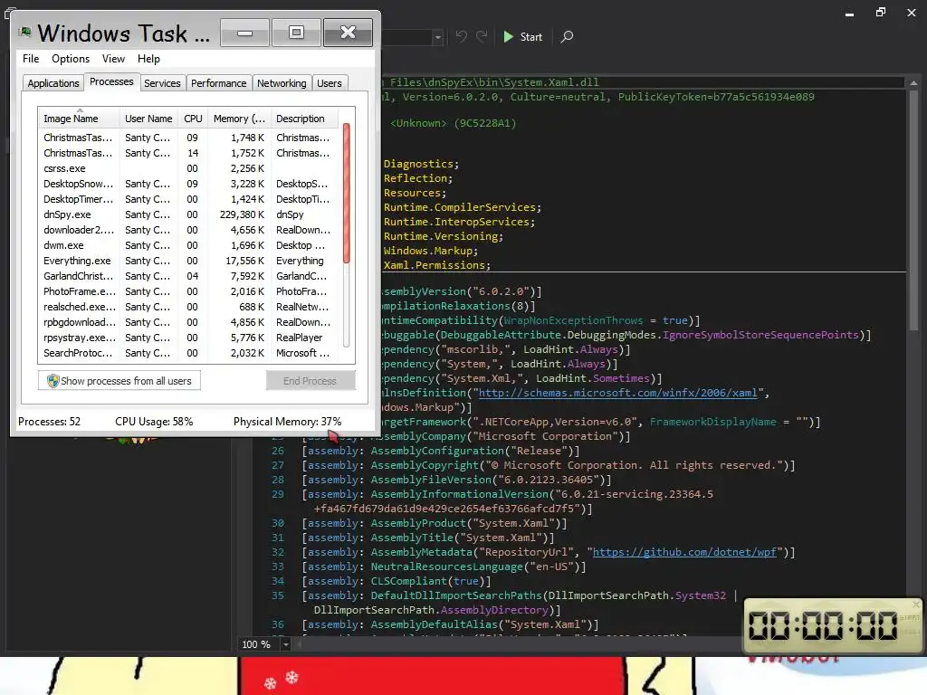Image resolution: width=927 pixels, height=695 pixels.
Task: Click the Task Manager title bar icon
Action: [x=24, y=33]
